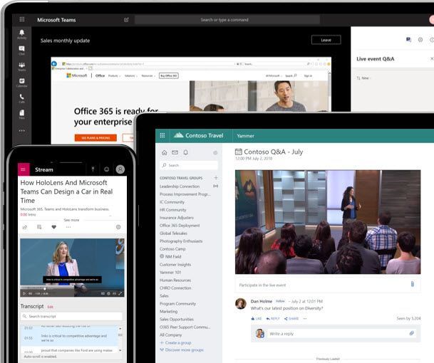This screenshot has height=363, width=434.
Task: Open Yammer notifications bell
Action: pos(186,152)
